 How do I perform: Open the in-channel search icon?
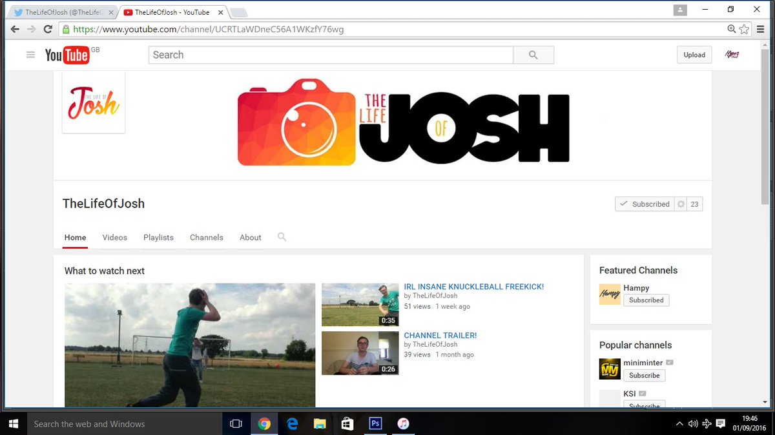(282, 237)
